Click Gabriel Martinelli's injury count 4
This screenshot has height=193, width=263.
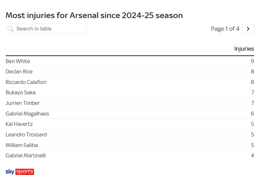(252, 156)
